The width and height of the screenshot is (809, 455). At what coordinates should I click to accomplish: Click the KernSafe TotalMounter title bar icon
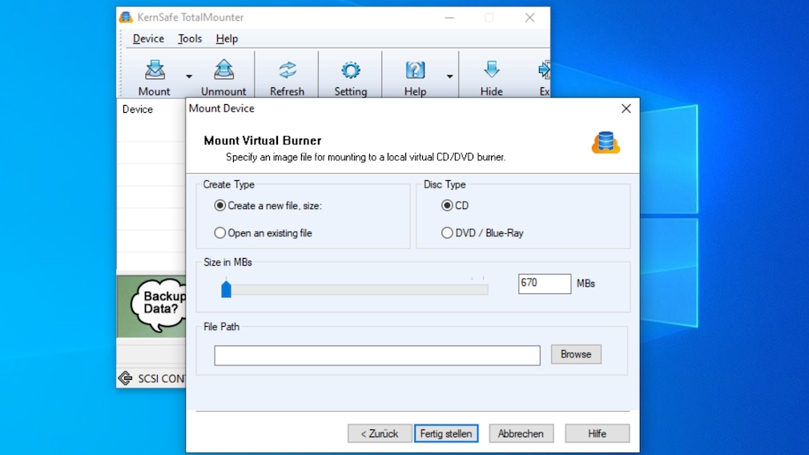click(x=126, y=17)
